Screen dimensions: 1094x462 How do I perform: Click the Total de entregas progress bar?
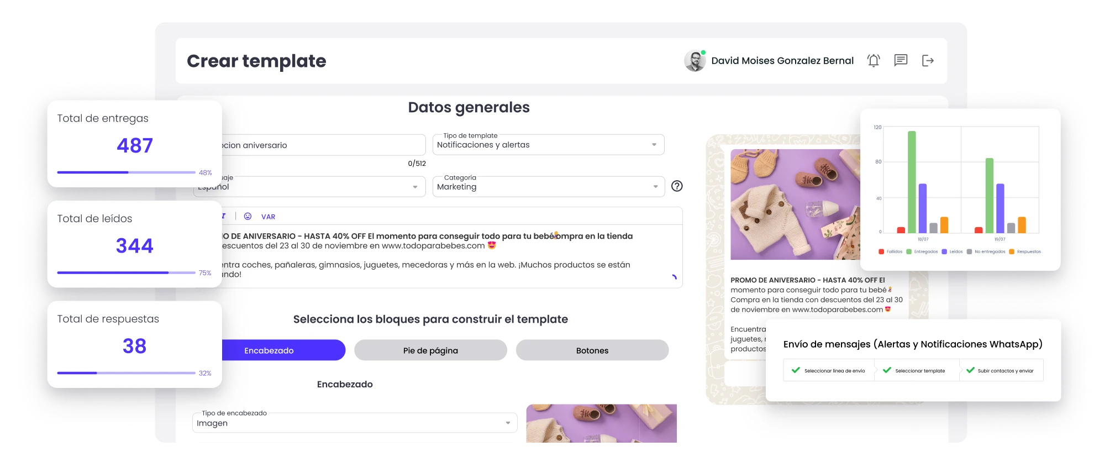(126, 172)
